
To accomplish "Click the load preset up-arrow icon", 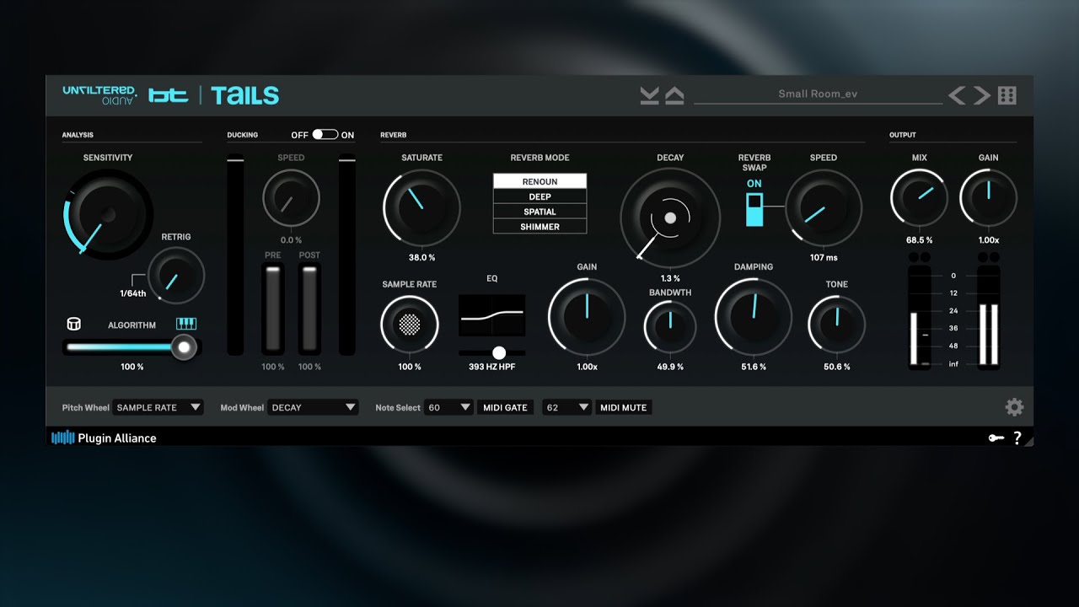I will [x=674, y=95].
